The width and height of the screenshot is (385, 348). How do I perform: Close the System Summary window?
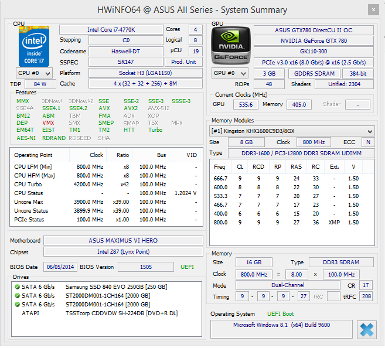[373, 10]
